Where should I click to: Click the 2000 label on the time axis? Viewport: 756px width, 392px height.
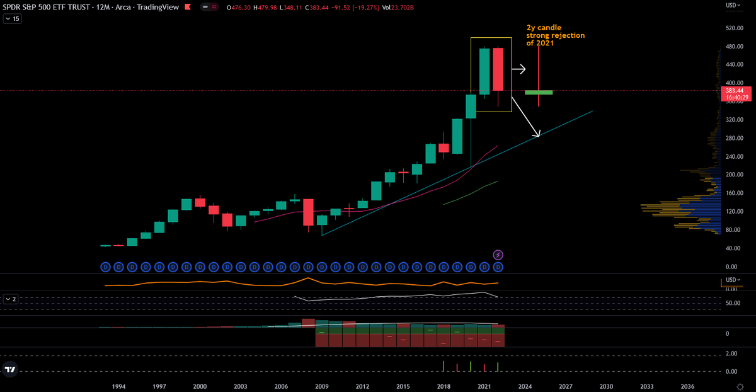[x=200, y=386]
